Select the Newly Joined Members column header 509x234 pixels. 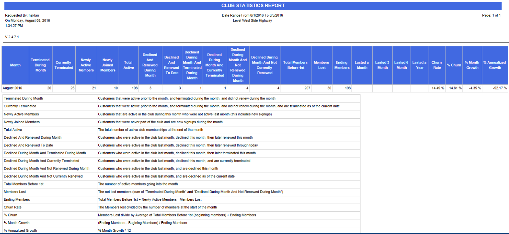108,65
